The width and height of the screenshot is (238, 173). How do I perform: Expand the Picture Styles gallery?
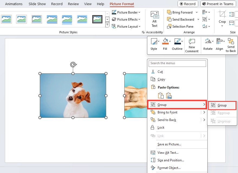tap(107, 24)
